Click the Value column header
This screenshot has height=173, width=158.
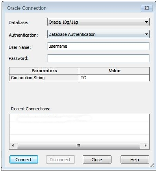point(114,71)
